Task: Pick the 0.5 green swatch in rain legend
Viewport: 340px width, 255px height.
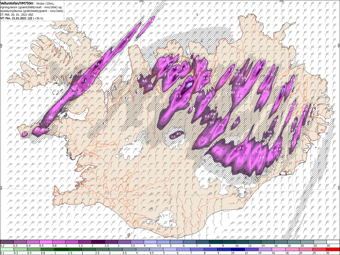Action: tap(34, 249)
